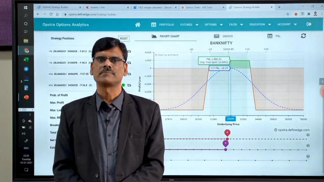Go to the Opstra home icon
Image resolution: width=324 pixels, height=182 pixels.
(138, 25)
